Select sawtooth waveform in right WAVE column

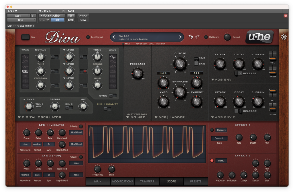113,56
